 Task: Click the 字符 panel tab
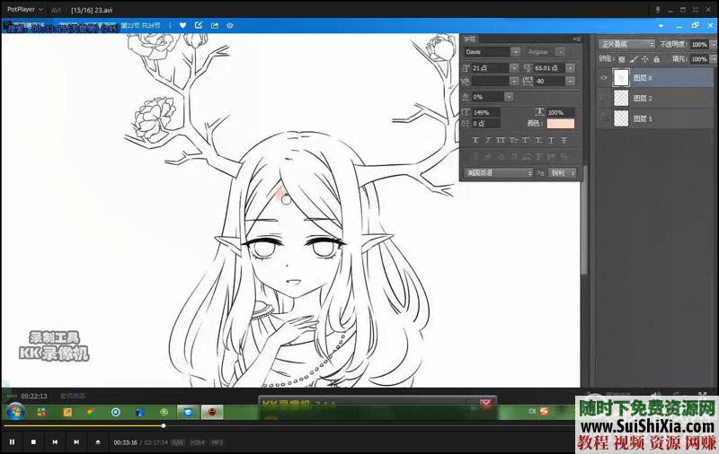click(470, 39)
